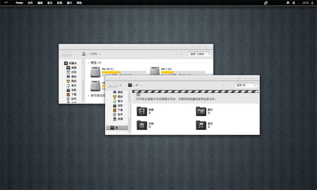
Task: Expand the arrow after 计算机 breadcrumb
Action: pyautogui.click(x=100, y=54)
